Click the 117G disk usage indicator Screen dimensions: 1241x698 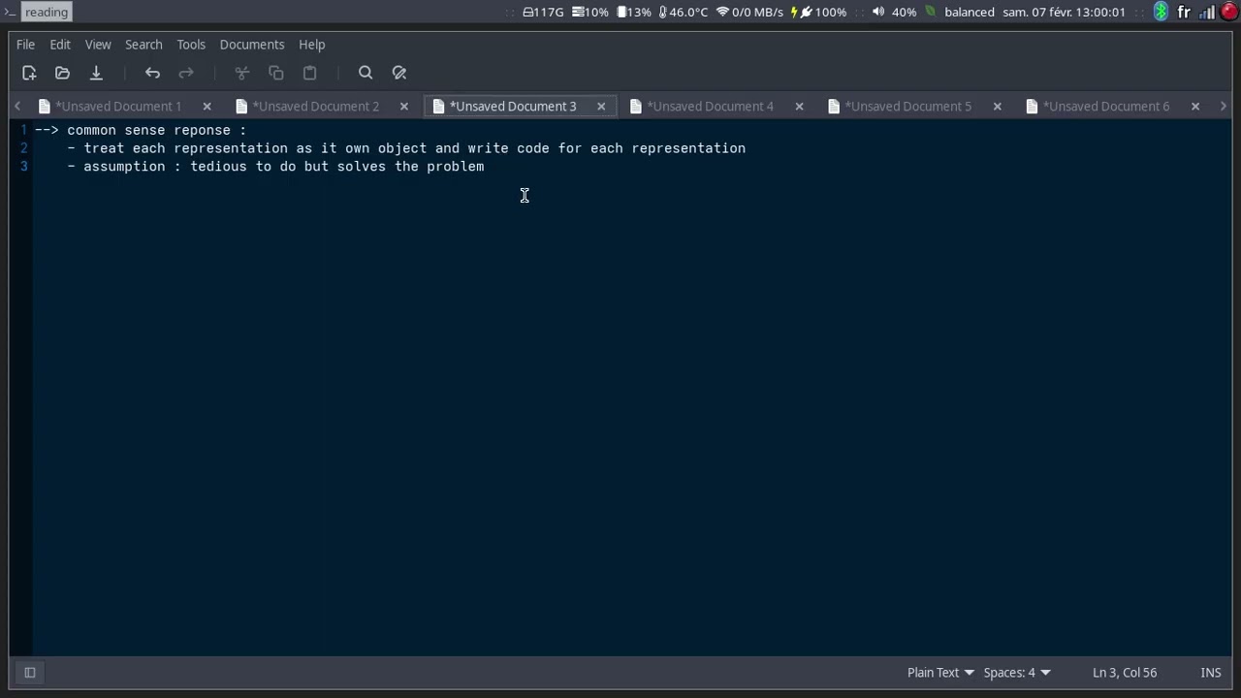543,12
